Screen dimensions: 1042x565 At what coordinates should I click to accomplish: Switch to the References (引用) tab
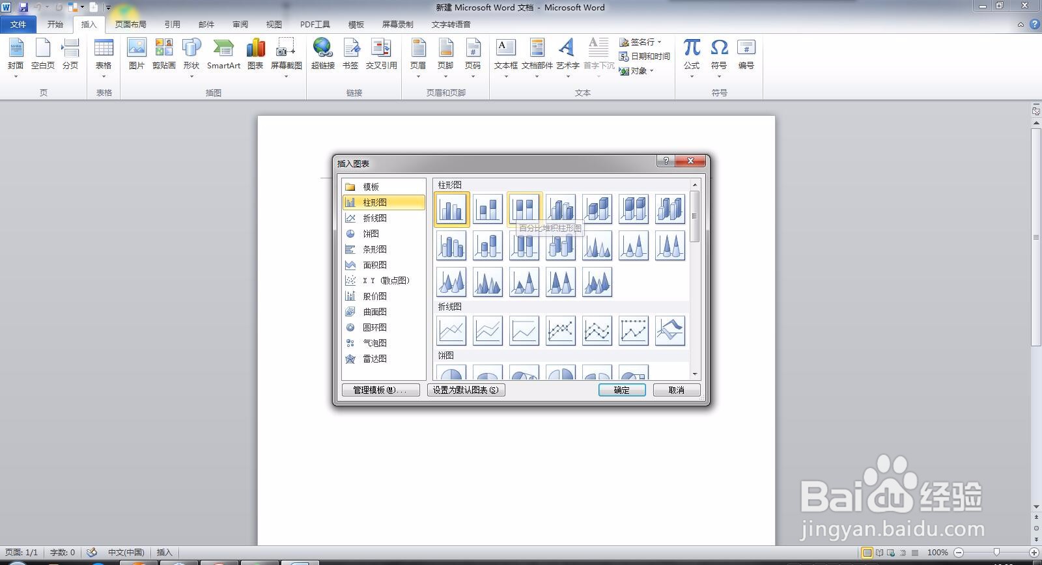173,25
